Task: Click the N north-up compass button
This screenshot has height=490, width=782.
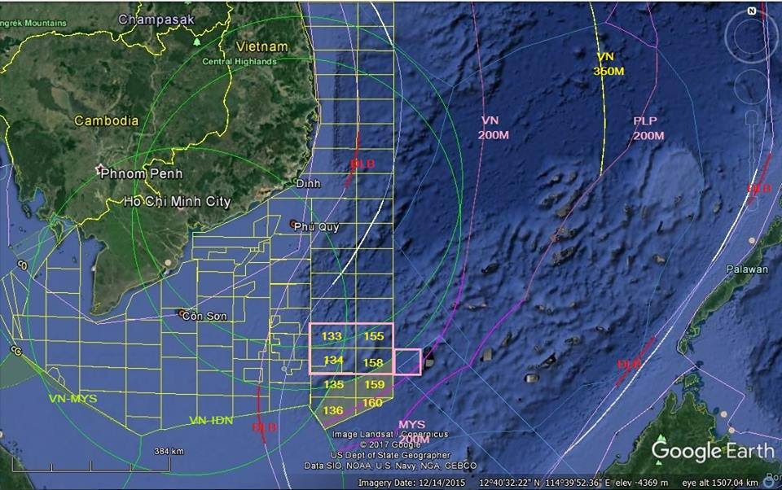Action: pyautogui.click(x=750, y=11)
